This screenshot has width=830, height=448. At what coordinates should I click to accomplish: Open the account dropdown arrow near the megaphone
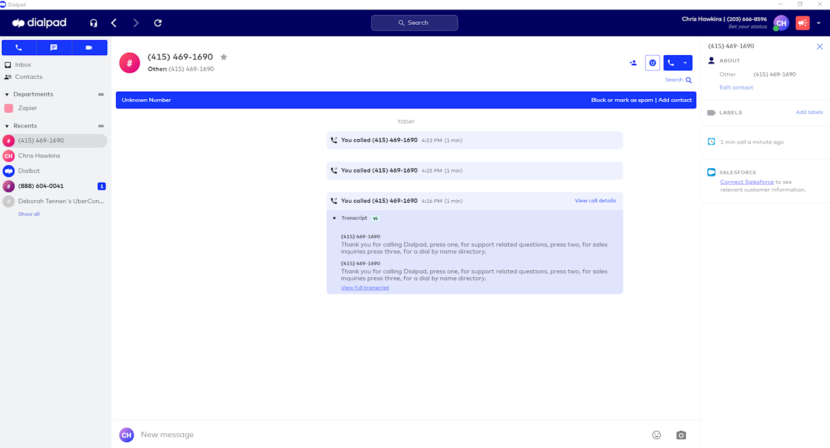819,23
